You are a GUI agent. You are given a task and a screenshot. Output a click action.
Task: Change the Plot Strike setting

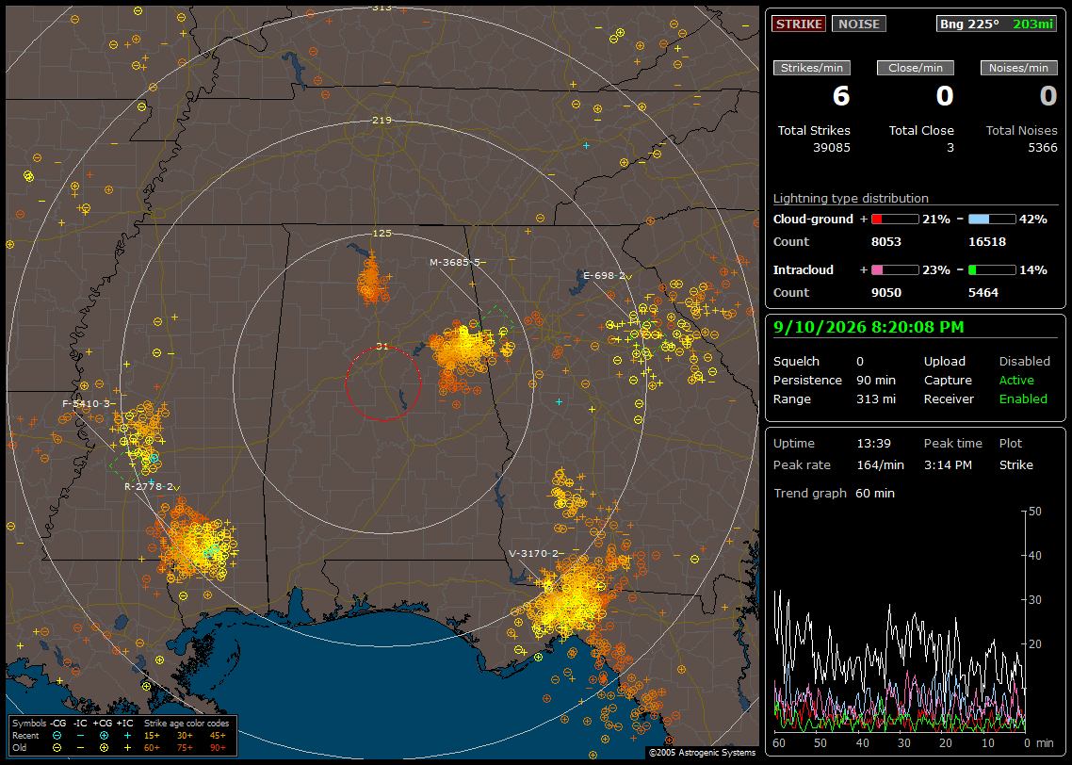pyautogui.click(x=1015, y=464)
